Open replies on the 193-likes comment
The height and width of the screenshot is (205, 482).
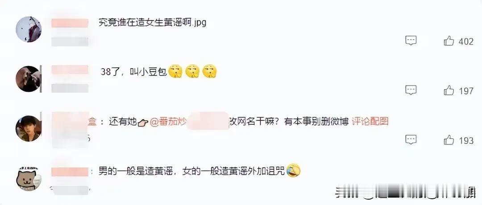411,140
